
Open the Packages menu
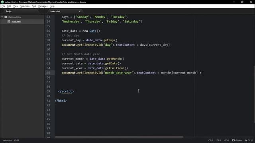43,6
